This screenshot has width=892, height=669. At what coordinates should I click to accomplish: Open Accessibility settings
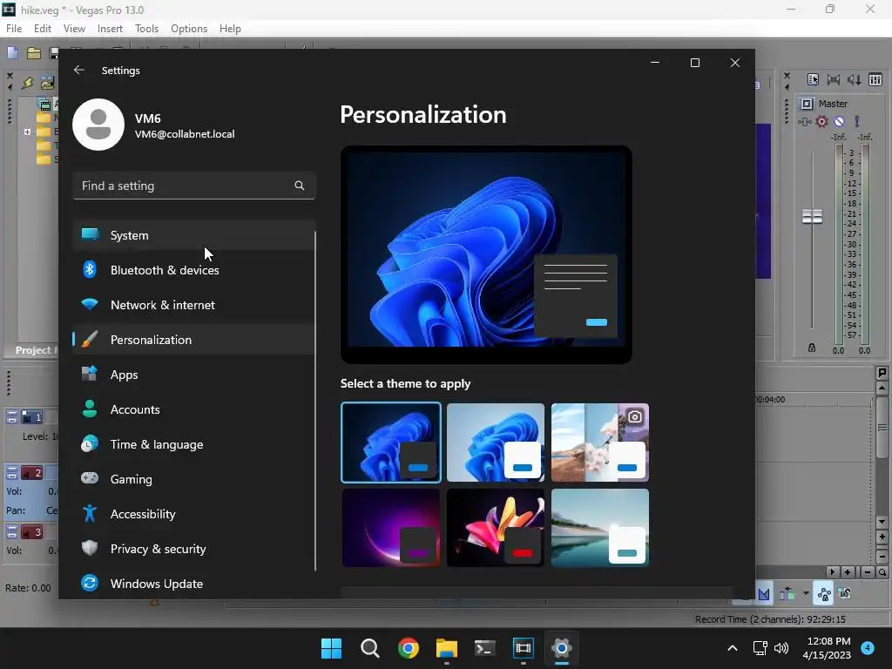click(x=193, y=514)
